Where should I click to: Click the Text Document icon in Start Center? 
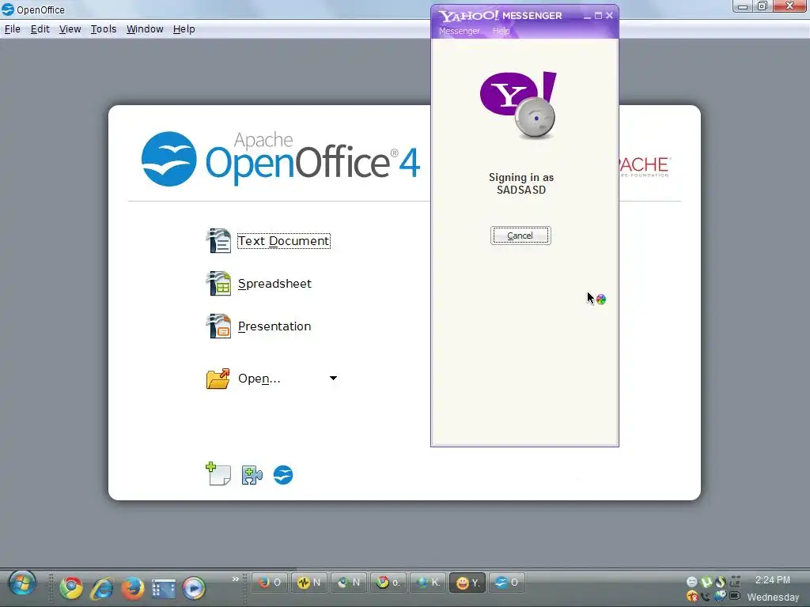click(218, 240)
